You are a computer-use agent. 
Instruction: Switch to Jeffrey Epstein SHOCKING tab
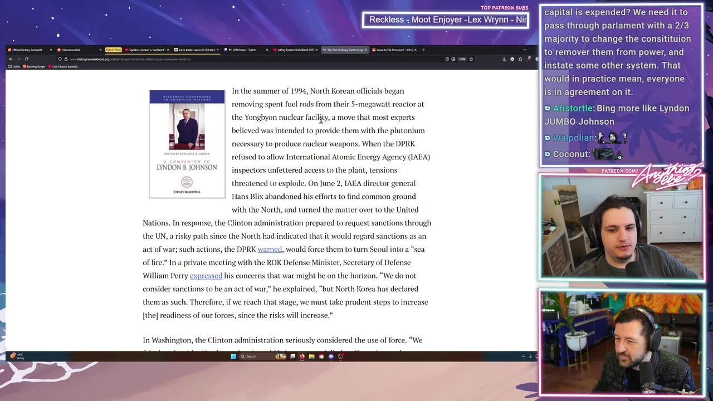pyautogui.click(x=294, y=50)
